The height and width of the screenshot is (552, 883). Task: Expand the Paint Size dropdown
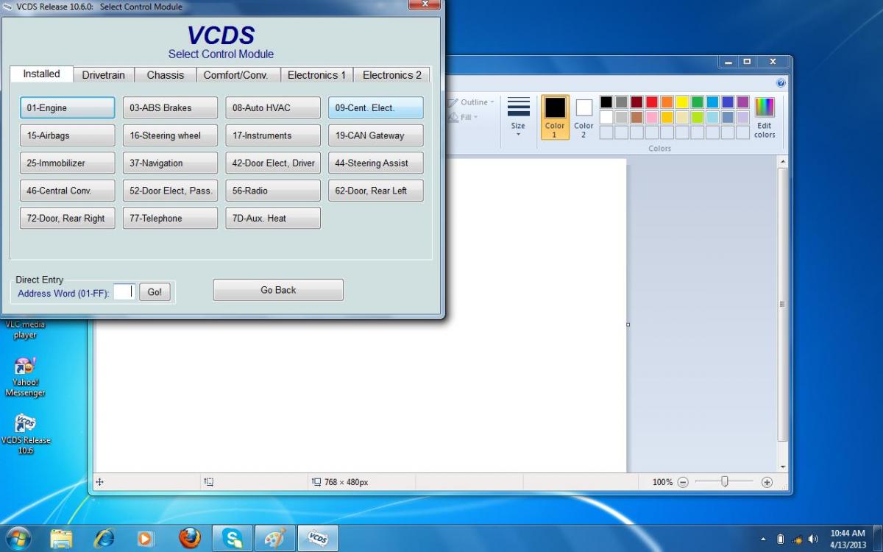[518, 117]
